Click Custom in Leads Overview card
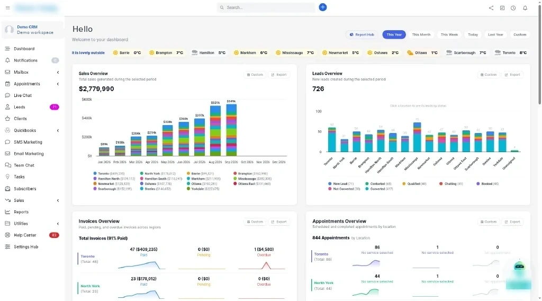This screenshot has width=542, height=301. coord(489,75)
